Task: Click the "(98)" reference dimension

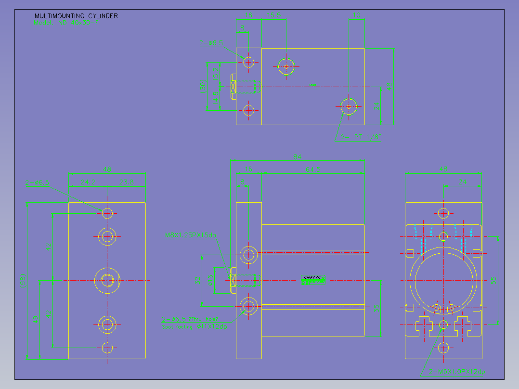Action: click(x=23, y=280)
